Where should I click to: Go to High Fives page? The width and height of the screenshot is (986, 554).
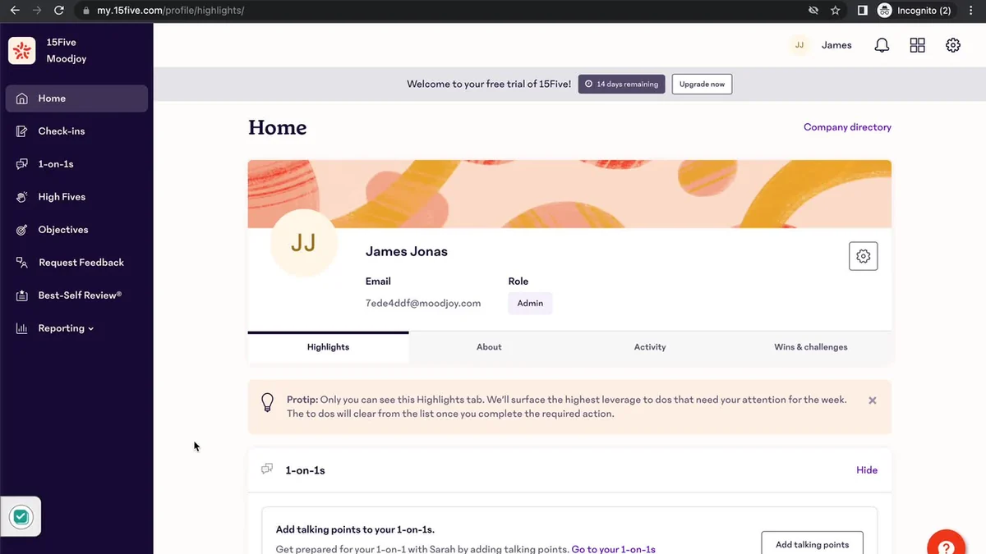pyautogui.click(x=76, y=197)
